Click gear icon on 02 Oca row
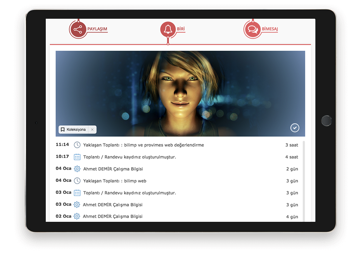The image size is (362, 268). point(77,216)
